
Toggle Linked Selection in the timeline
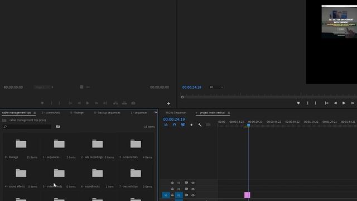[183, 125]
